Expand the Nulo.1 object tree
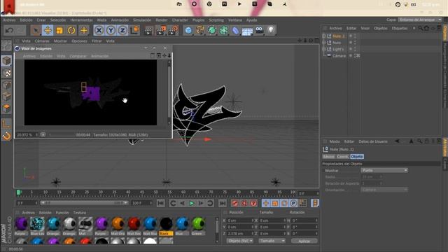448x252 pixels. point(324,36)
